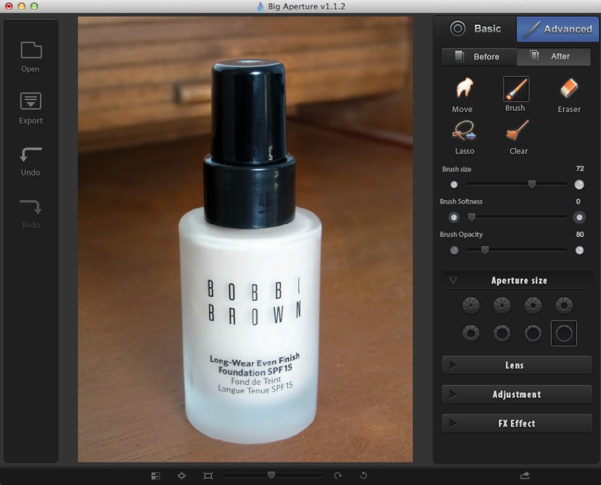The height and width of the screenshot is (485, 601).
Task: Choose the widest aperture icon, currently selected
Action: pyautogui.click(x=564, y=334)
